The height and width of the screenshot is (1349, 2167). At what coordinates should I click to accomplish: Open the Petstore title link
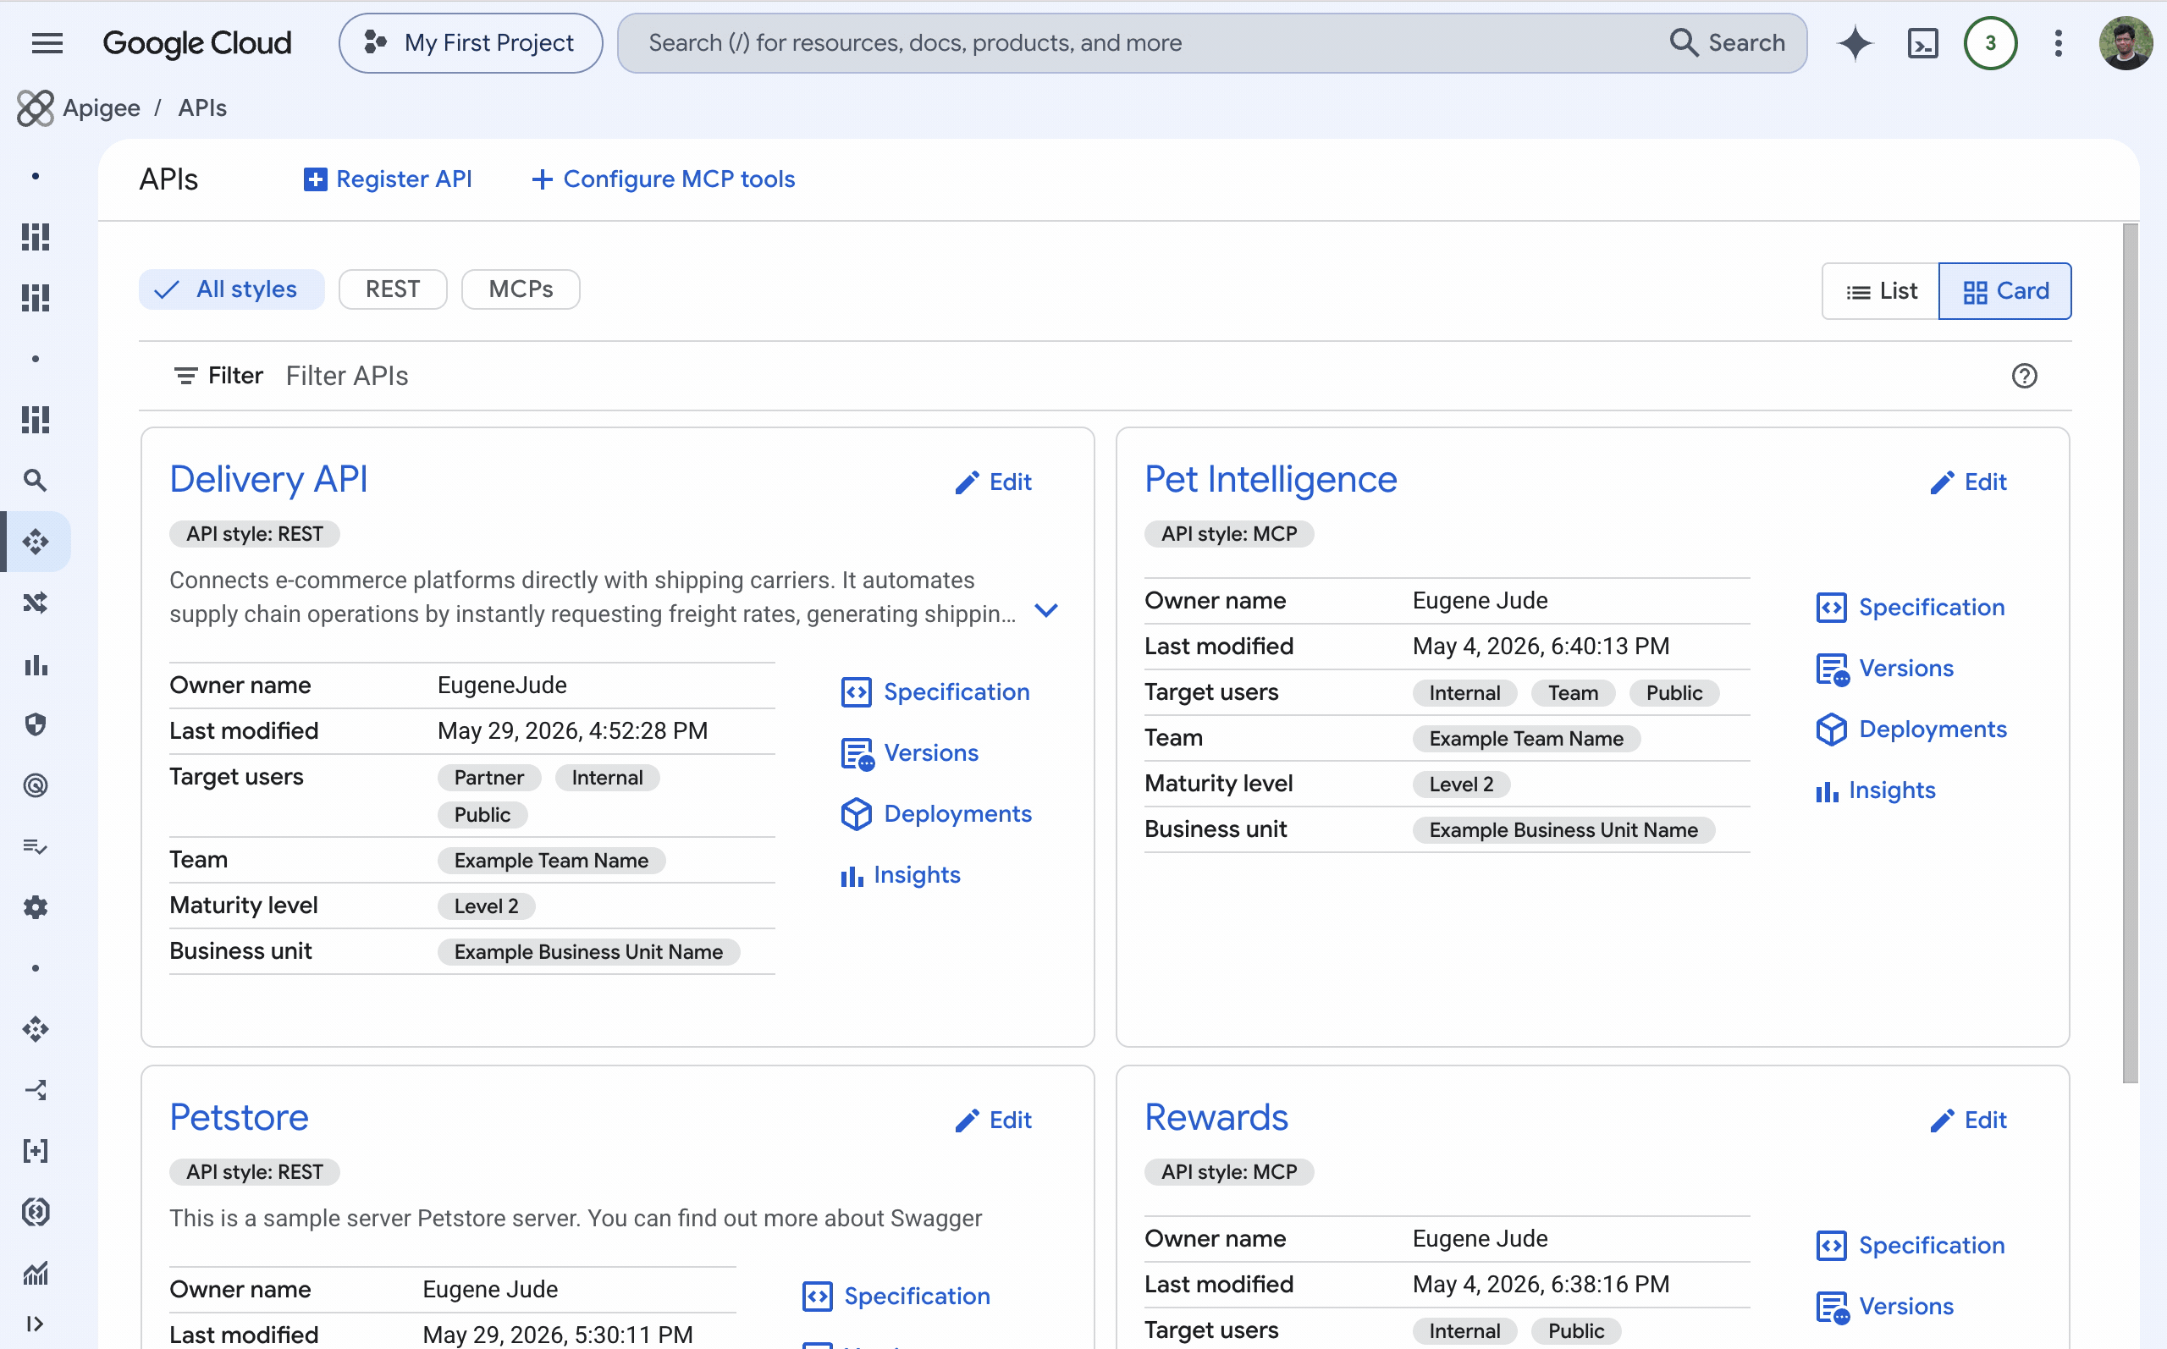pos(239,1118)
